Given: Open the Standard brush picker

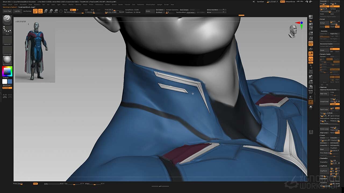Looking at the screenshot, I should click(7, 20).
